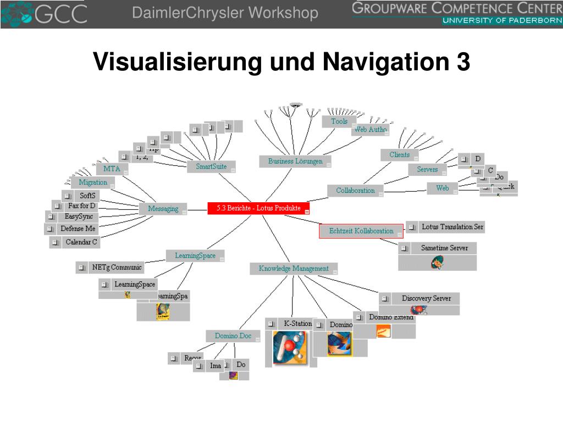
Task: Click the NETg Communic label
Action: tap(117, 268)
